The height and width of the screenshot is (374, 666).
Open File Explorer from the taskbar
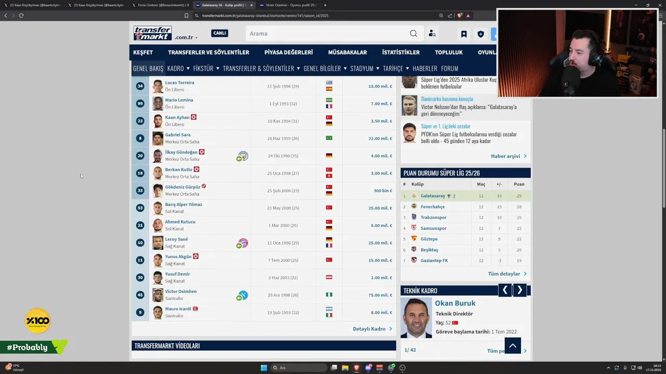pyautogui.click(x=345, y=368)
